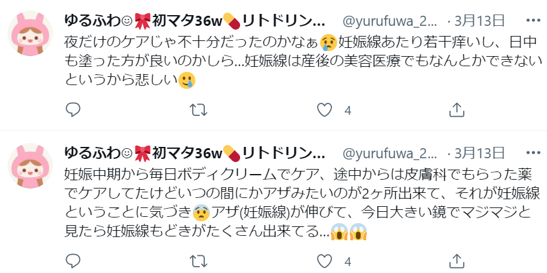
Task: Share the second tweet using the upload icon
Action: [x=457, y=261]
